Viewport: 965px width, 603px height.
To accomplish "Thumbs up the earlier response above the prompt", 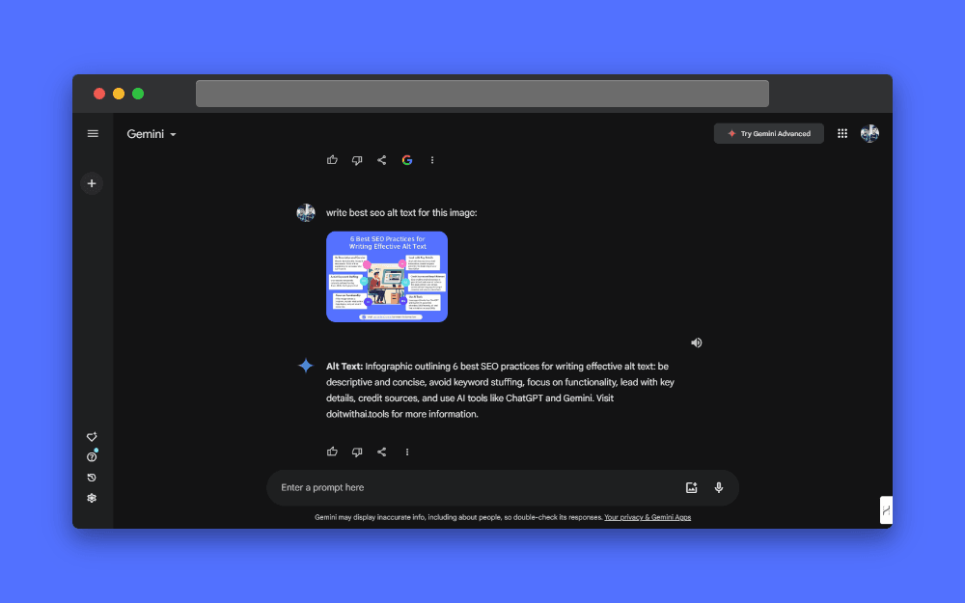I will click(332, 160).
